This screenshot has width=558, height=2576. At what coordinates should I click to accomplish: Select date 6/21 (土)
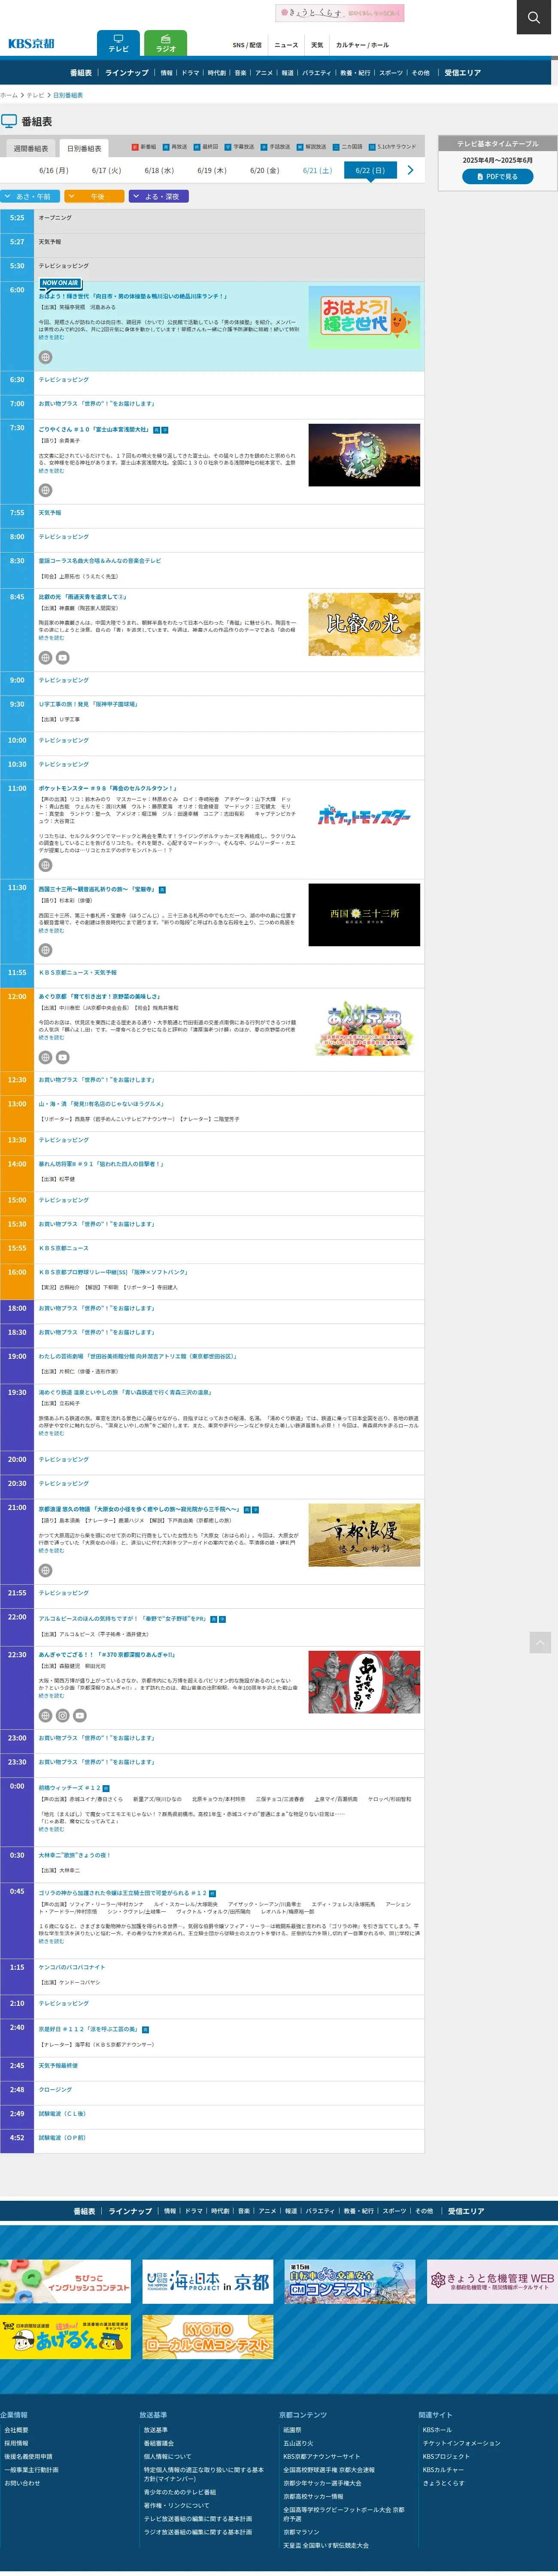coord(317,170)
